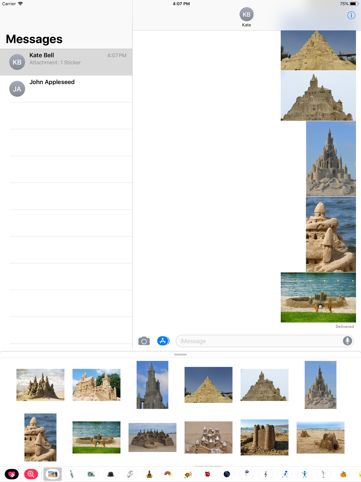Viewport: 361px width, 482px height.
Task: Select the drip sandcastle on beach sticker
Action: 40,385
